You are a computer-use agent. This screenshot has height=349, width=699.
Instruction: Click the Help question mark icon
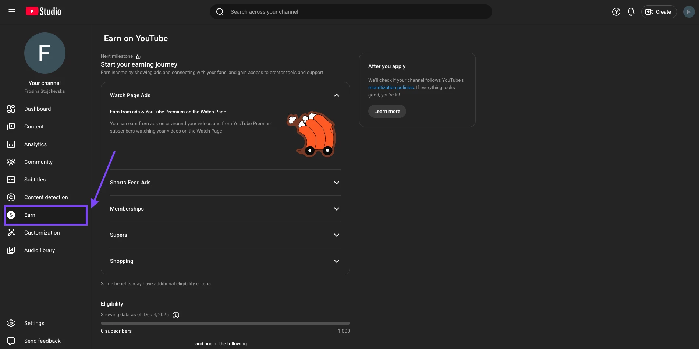(x=616, y=12)
